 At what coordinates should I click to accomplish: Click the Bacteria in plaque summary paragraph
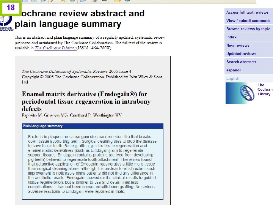(92, 164)
